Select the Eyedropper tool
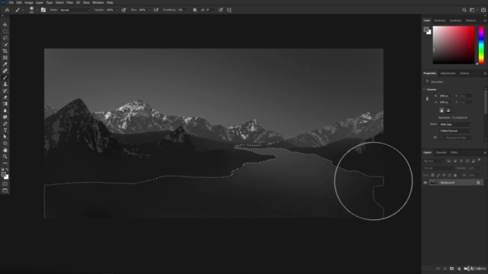 (x=5, y=64)
